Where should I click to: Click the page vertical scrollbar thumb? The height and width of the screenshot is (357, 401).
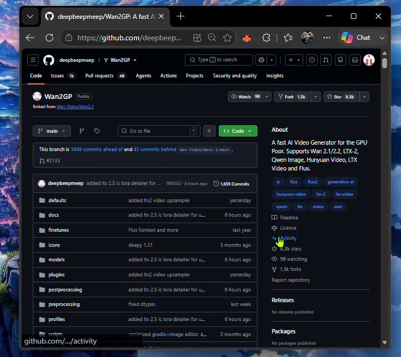coord(384,63)
